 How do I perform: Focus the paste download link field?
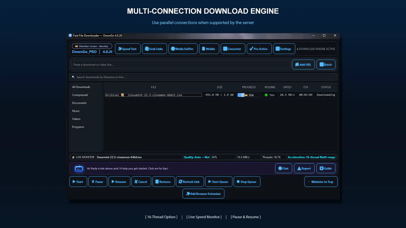point(181,64)
